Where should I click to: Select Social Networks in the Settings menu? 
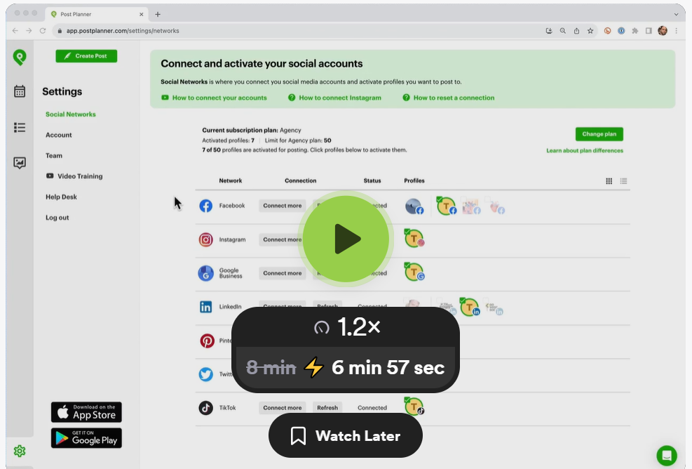tap(71, 114)
